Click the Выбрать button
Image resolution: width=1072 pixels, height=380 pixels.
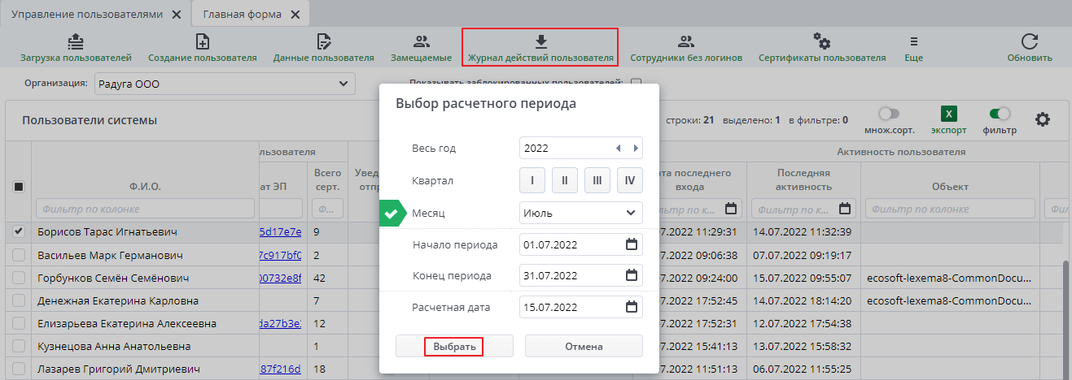click(x=454, y=346)
